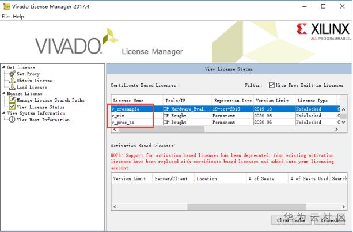Click the Refresh button
The width and height of the screenshot is (353, 232).
pyautogui.click(x=329, y=220)
